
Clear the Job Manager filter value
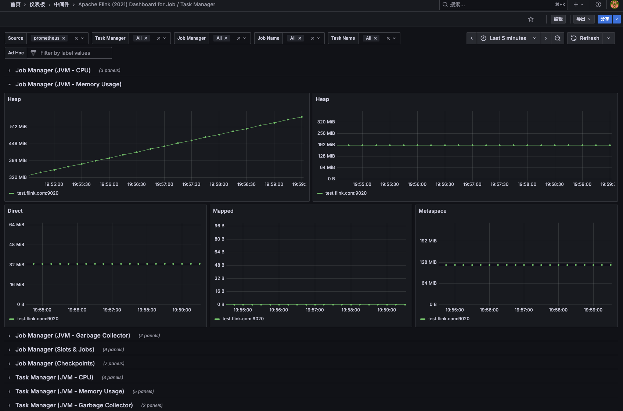(239, 38)
